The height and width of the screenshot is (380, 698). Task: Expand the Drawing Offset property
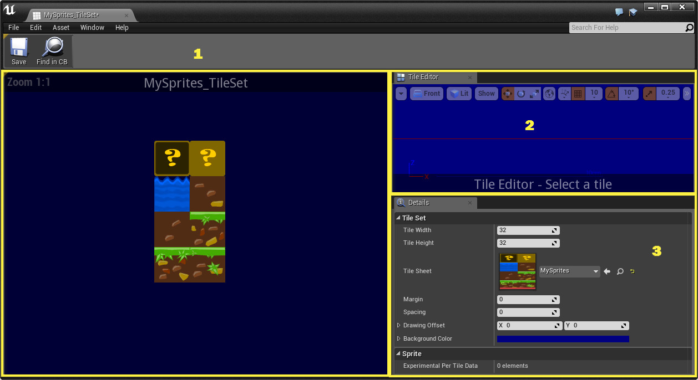click(399, 325)
